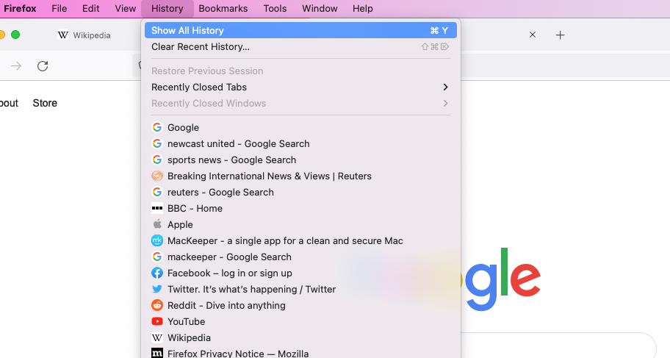Click the Facebook favicon
The image size is (670, 358).
pyautogui.click(x=157, y=273)
